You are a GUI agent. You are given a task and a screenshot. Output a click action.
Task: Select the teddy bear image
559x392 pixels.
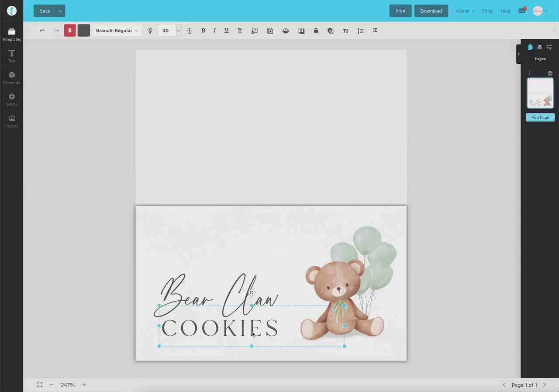click(342, 300)
